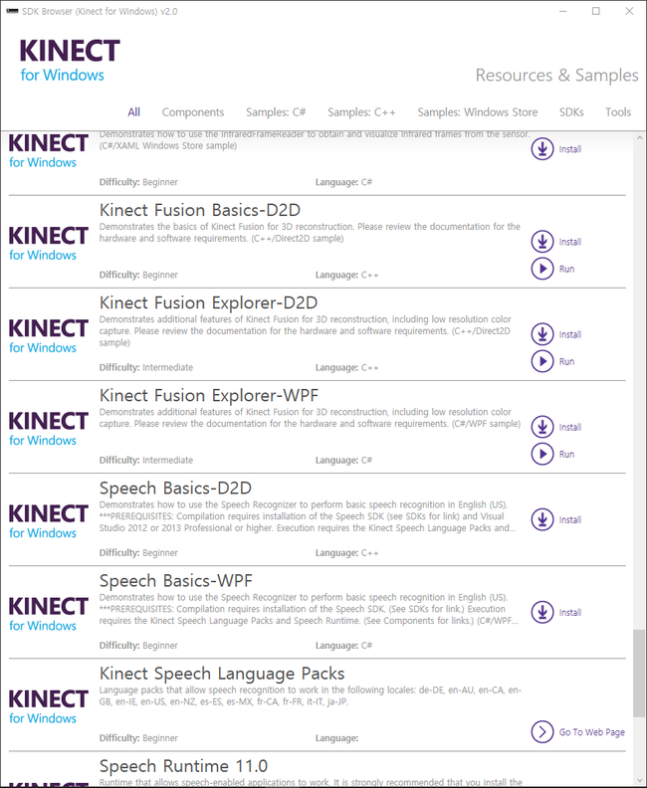This screenshot has width=647, height=788.
Task: Click the scrollbar up arrow
Action: coord(639,137)
